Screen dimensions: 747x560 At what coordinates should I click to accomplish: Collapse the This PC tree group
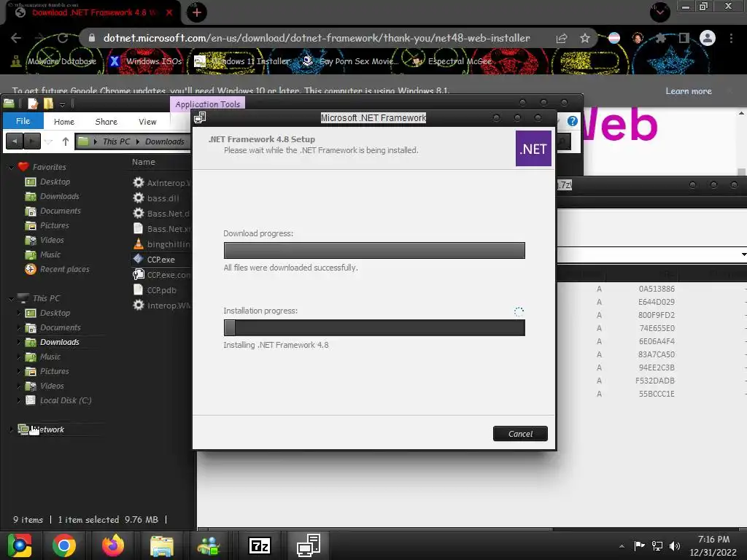(x=11, y=298)
